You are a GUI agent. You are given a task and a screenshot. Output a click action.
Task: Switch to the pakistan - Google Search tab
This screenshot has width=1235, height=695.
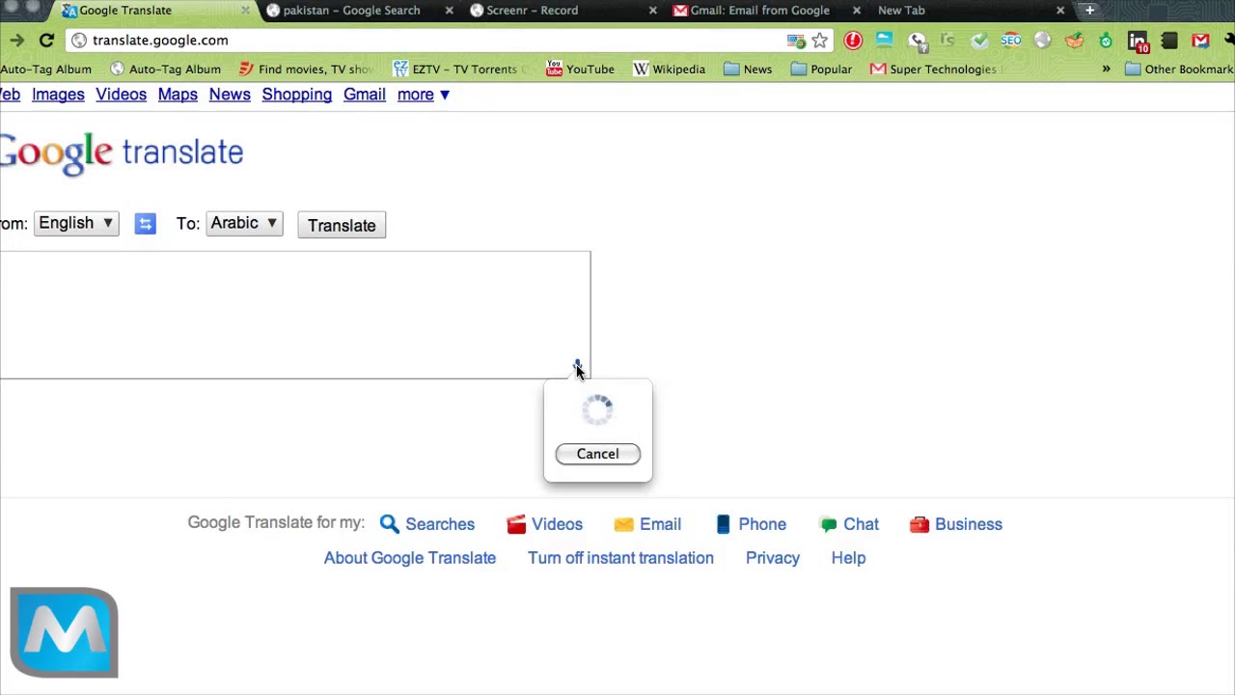click(x=351, y=11)
